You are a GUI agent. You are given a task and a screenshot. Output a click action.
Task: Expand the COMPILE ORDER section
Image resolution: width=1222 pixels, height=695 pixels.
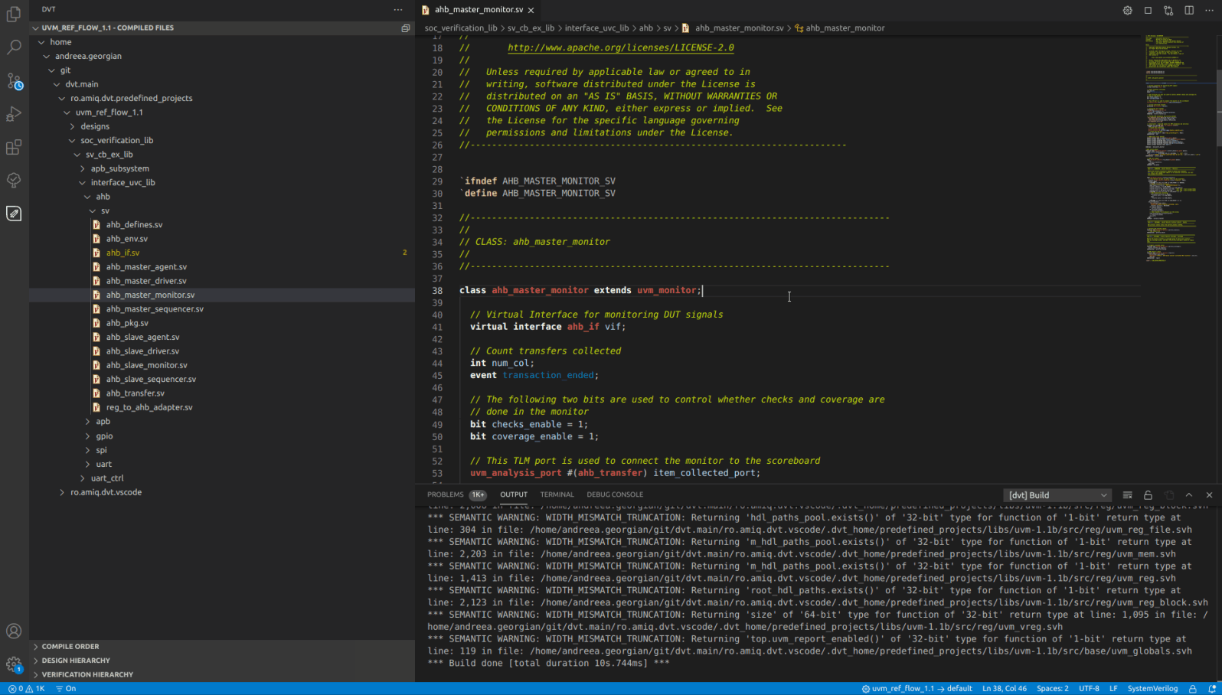click(x=70, y=646)
